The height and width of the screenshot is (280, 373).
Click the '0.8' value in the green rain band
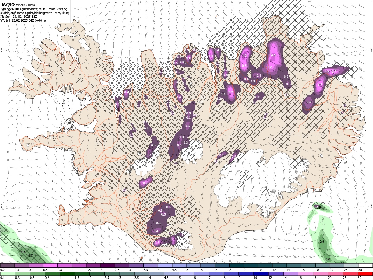pos(322,242)
